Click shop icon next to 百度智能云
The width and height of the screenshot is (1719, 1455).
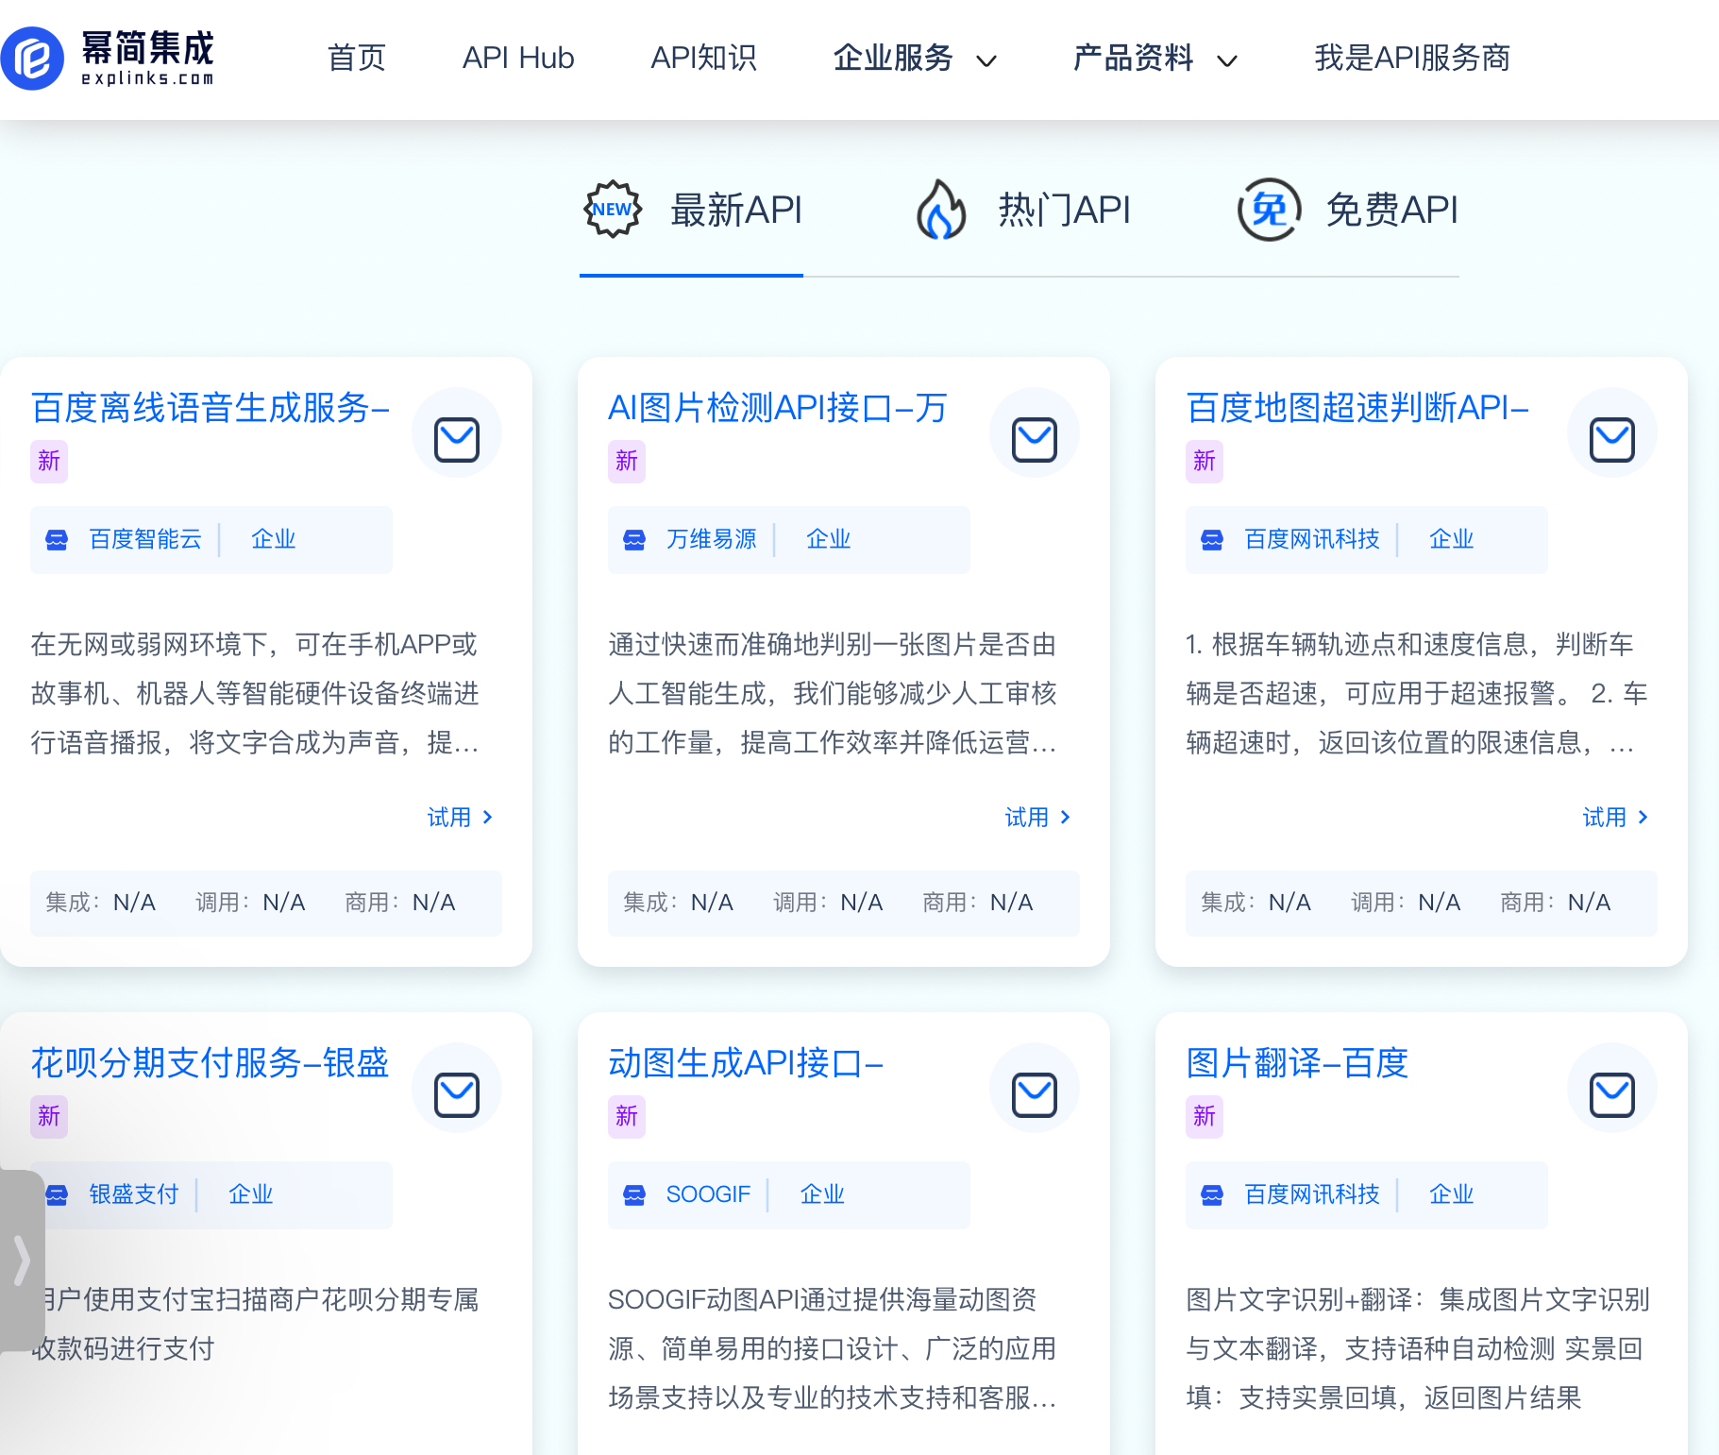58,539
